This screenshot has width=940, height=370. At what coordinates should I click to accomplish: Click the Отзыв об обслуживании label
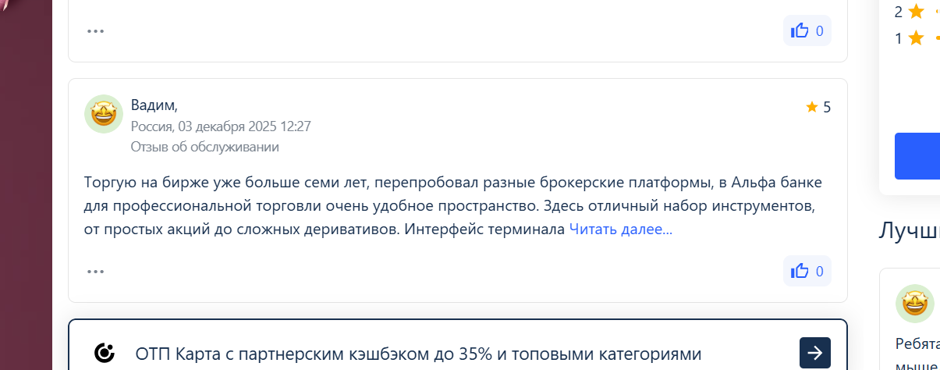(x=204, y=147)
